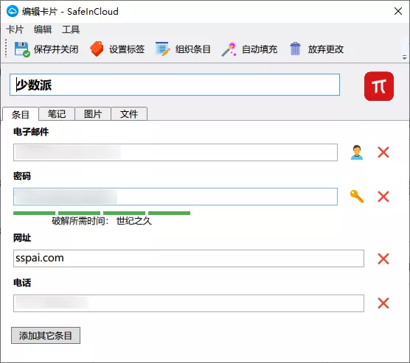Click the user avatar icon beside 电子邮件 field
This screenshot has height=363, width=410.
click(x=357, y=152)
